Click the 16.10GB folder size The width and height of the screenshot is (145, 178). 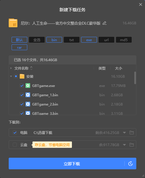click(x=118, y=77)
